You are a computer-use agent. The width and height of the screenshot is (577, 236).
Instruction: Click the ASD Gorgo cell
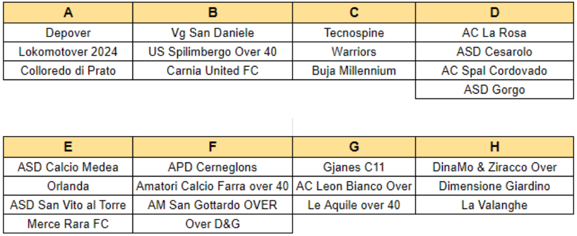click(x=495, y=89)
